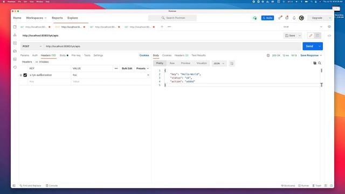Screen dimensions: 345x194
Task: Open a new request tab with plus icon
Action: tap(162, 27)
